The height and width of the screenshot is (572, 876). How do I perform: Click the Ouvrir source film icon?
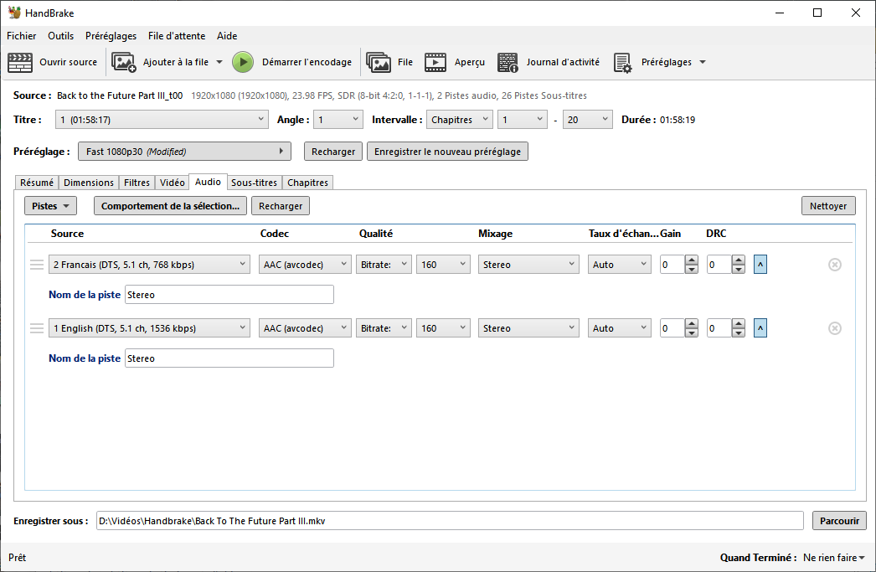tap(20, 62)
